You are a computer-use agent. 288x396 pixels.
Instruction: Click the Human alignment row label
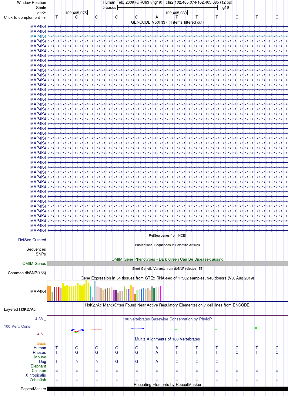click(x=40, y=348)
